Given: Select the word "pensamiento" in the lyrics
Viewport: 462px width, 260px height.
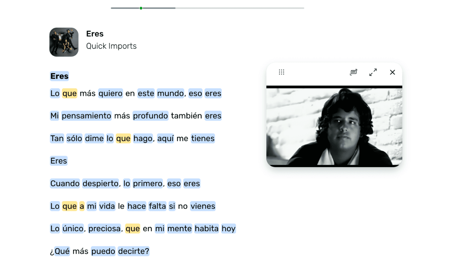Looking at the screenshot, I should coord(86,116).
